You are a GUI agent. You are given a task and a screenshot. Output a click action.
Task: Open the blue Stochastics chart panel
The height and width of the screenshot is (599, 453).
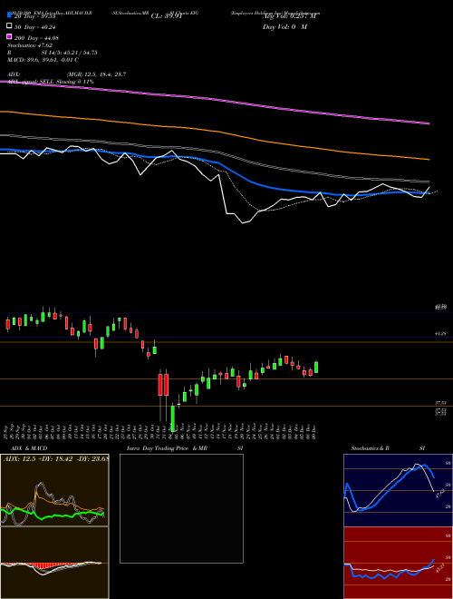[398, 490]
